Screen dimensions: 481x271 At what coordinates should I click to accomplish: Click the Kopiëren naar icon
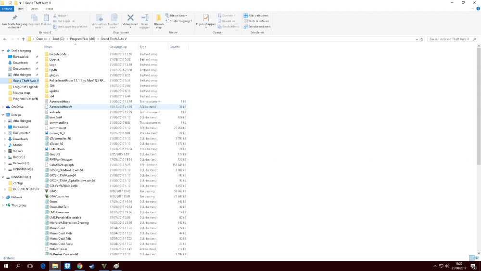click(x=114, y=17)
